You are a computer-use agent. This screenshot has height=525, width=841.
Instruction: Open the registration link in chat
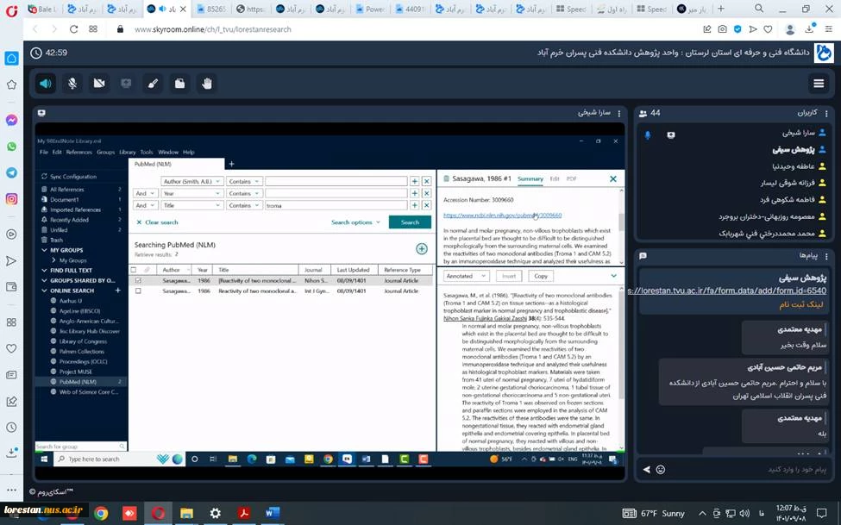coord(727,291)
